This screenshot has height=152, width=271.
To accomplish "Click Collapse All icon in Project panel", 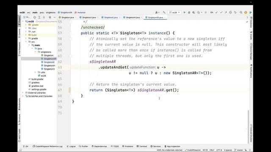I will (44, 17).
